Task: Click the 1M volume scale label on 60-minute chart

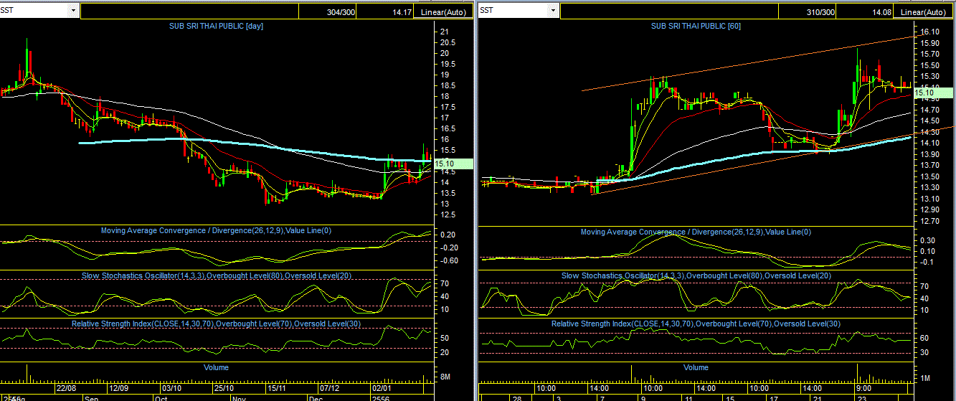Action: [925, 377]
